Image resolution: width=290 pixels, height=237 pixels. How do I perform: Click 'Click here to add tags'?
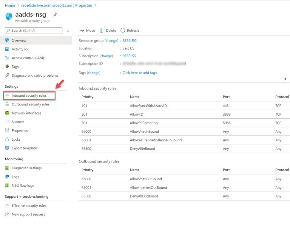[x=139, y=73]
